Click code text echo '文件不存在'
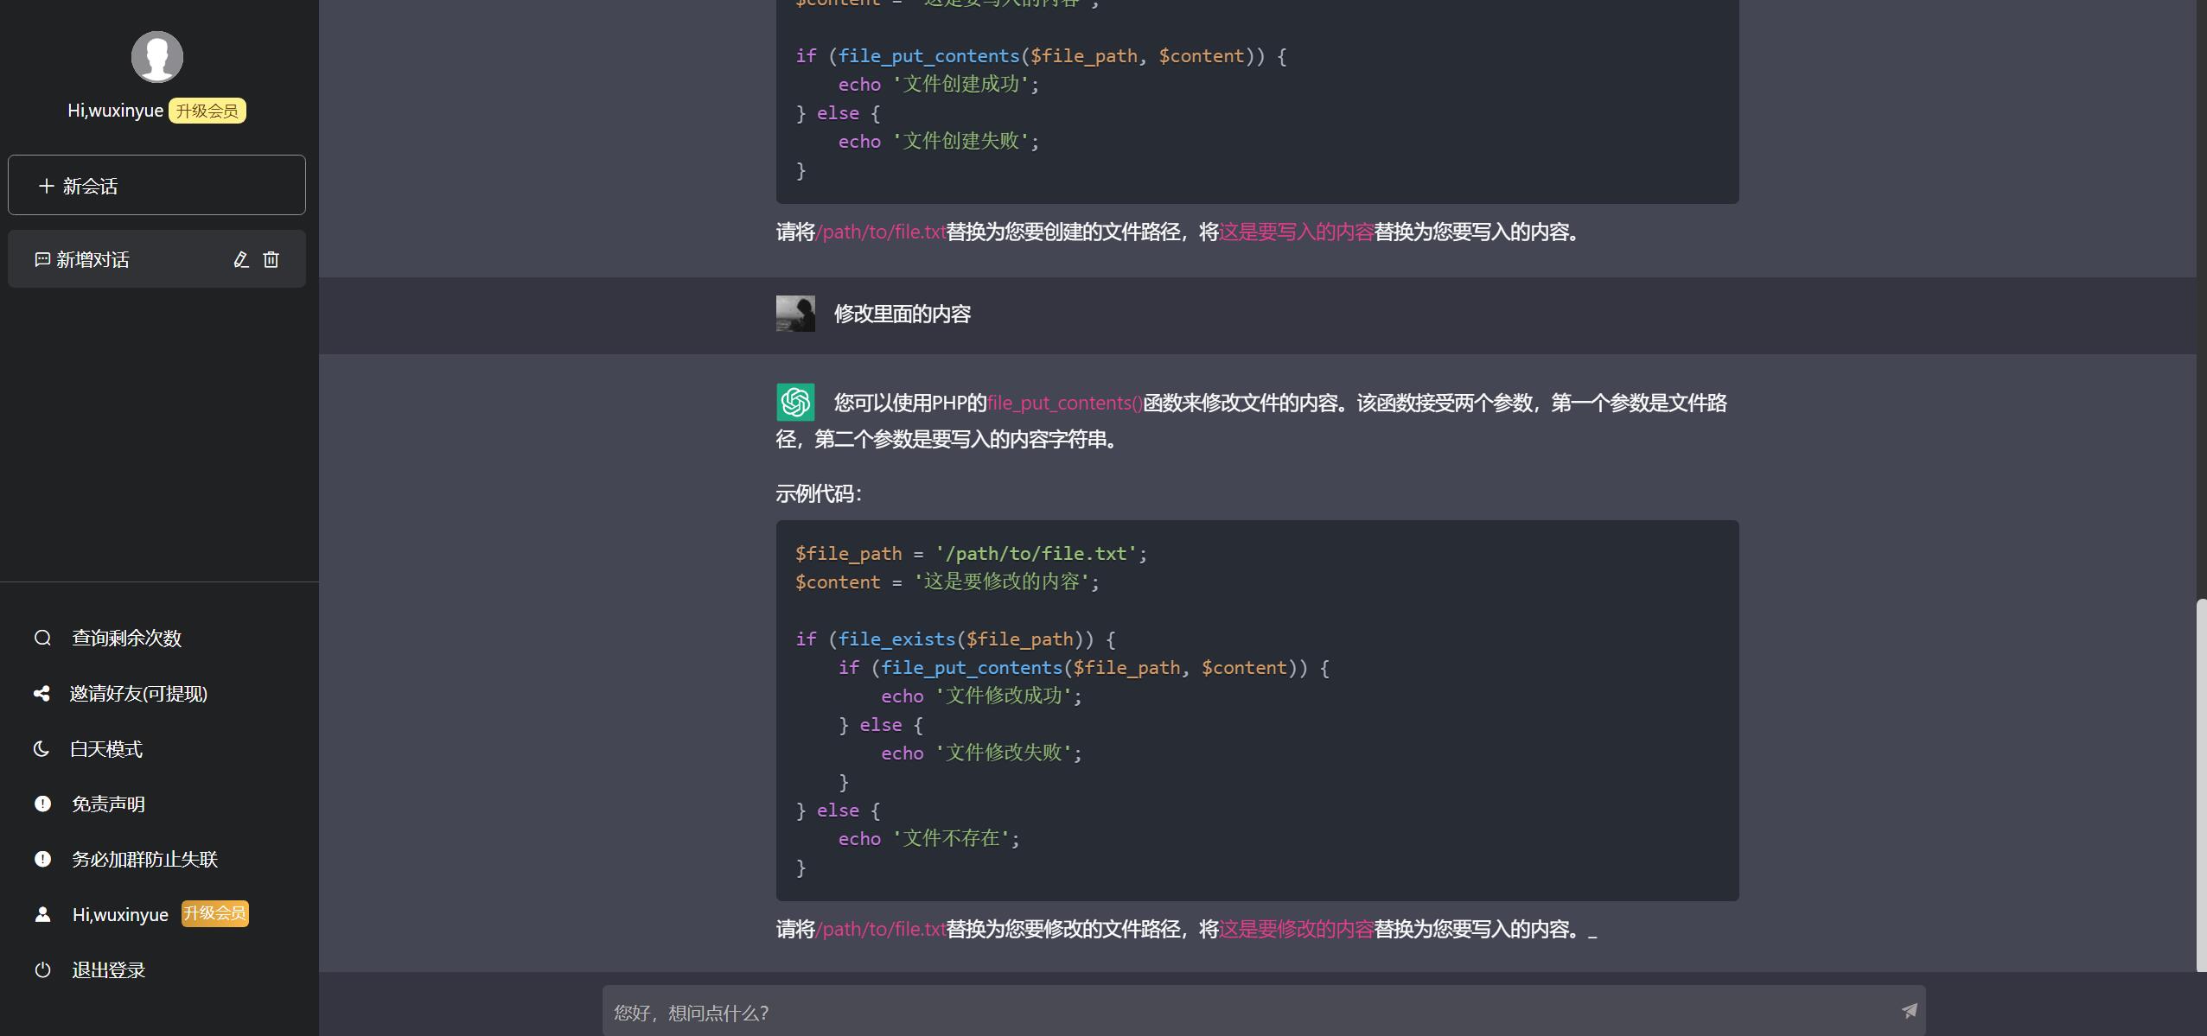 929,839
